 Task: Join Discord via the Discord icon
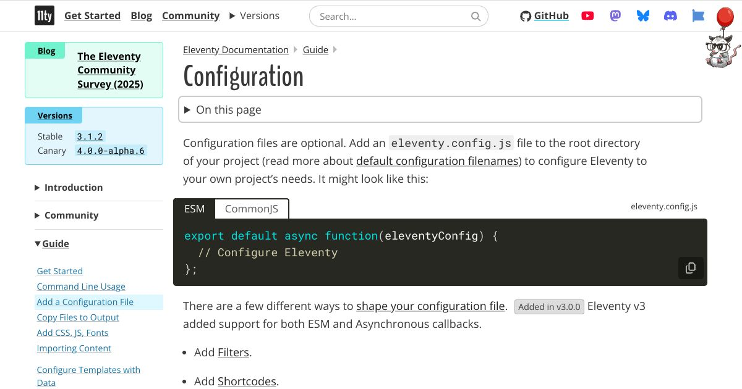click(670, 15)
